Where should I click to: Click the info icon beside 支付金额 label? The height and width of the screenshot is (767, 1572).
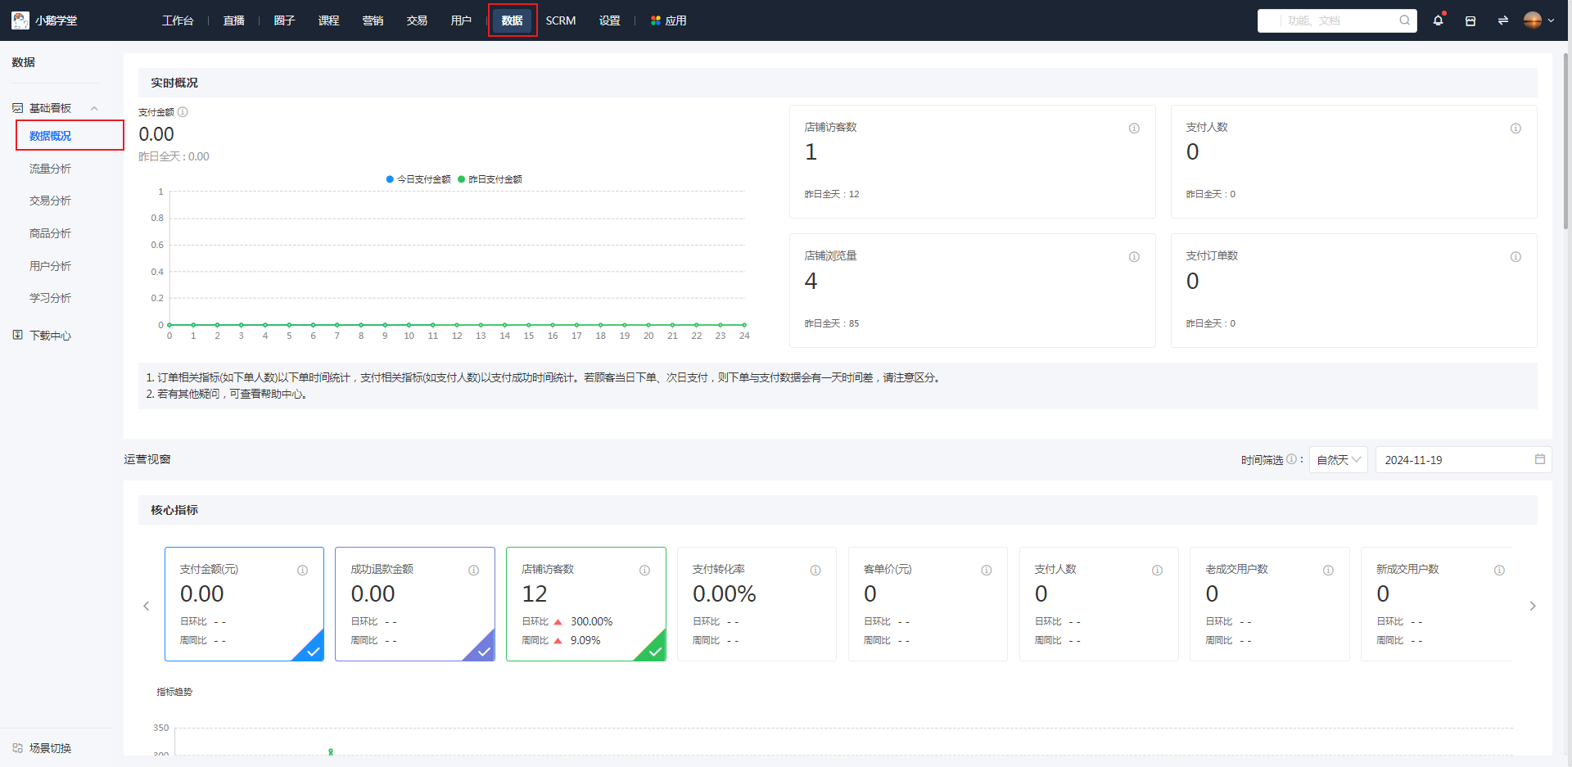(183, 112)
